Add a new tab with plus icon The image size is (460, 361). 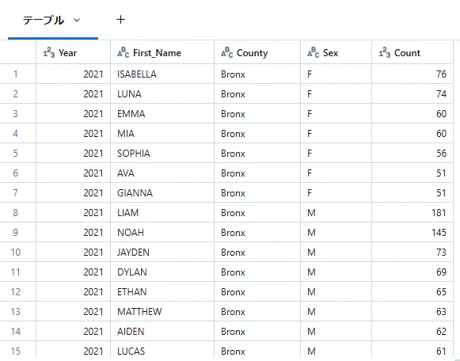(120, 20)
